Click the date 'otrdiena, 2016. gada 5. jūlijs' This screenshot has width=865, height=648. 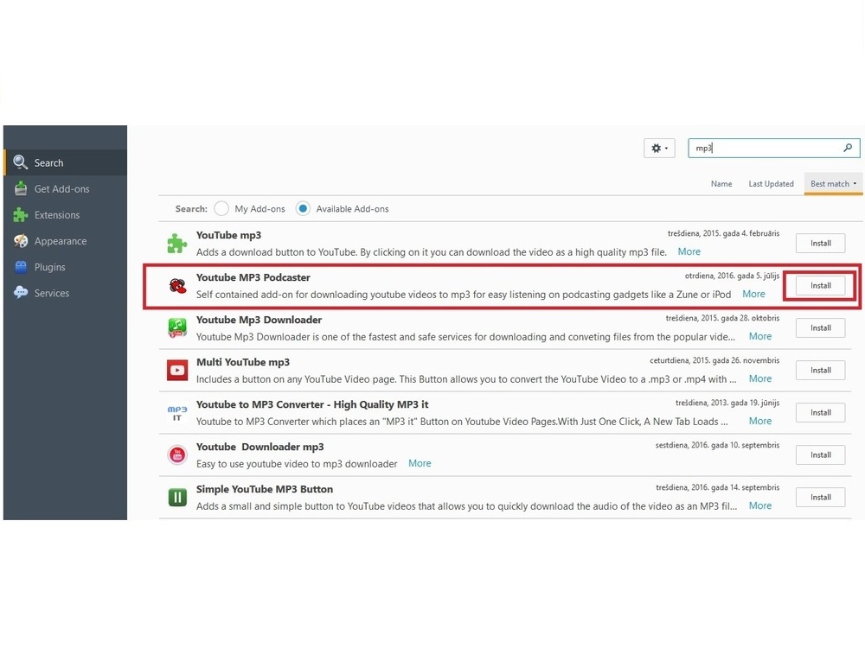click(732, 276)
